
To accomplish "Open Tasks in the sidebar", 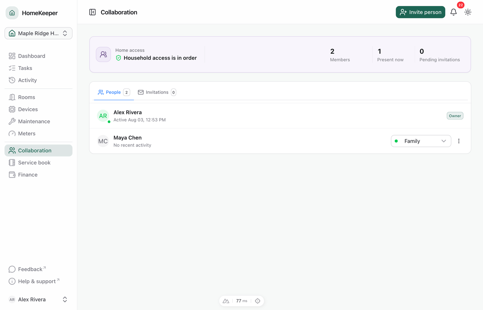I will click(x=38, y=68).
